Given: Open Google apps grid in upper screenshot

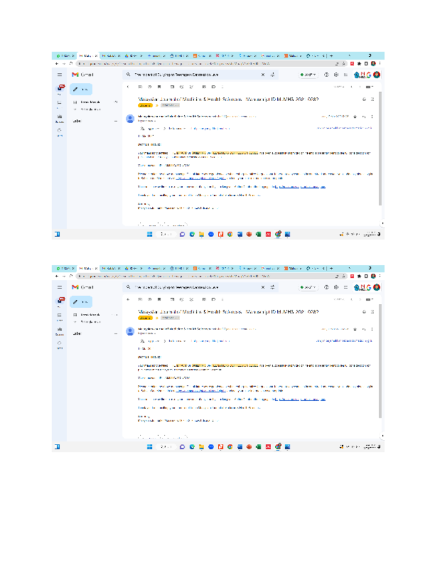Looking at the screenshot, I should (345, 75).
